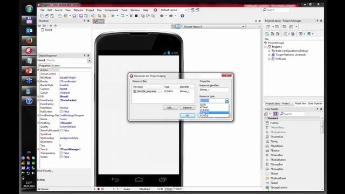Viewport: 345px width, 194px height.
Task: Click the RAD Studio logo beside Help menu
Action: pos(155,10)
